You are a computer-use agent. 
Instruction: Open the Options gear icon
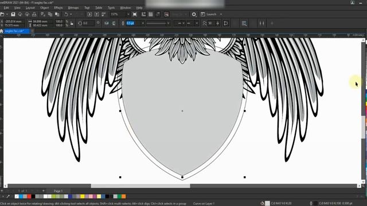pos(194,14)
